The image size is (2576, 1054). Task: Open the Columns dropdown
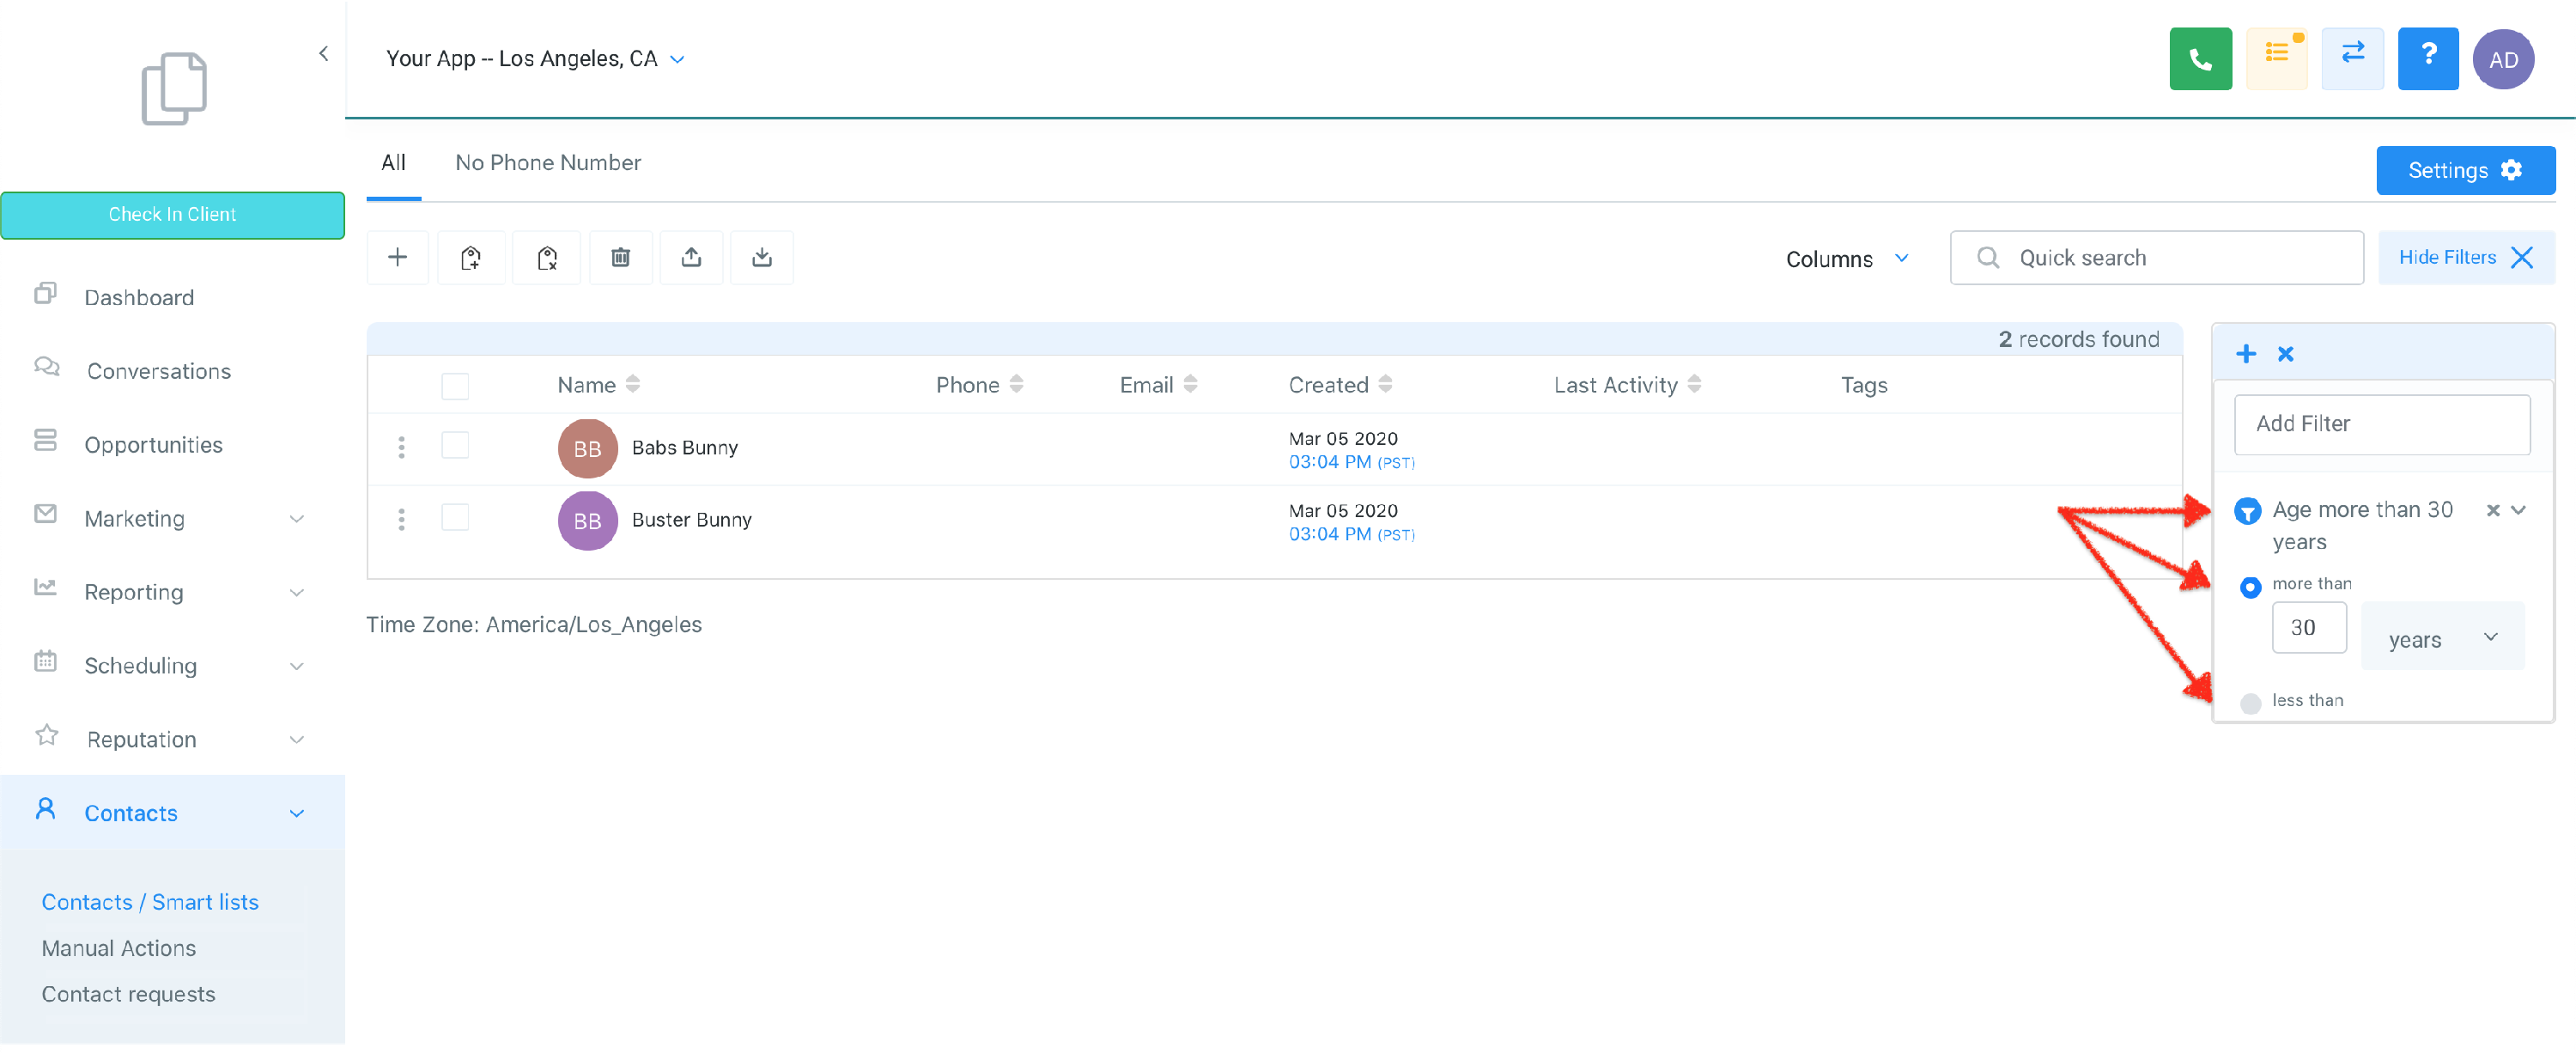click(1846, 259)
